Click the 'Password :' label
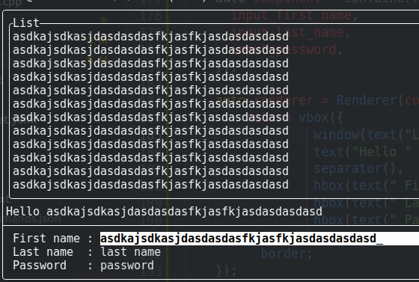The image size is (419, 282). tap(52, 266)
